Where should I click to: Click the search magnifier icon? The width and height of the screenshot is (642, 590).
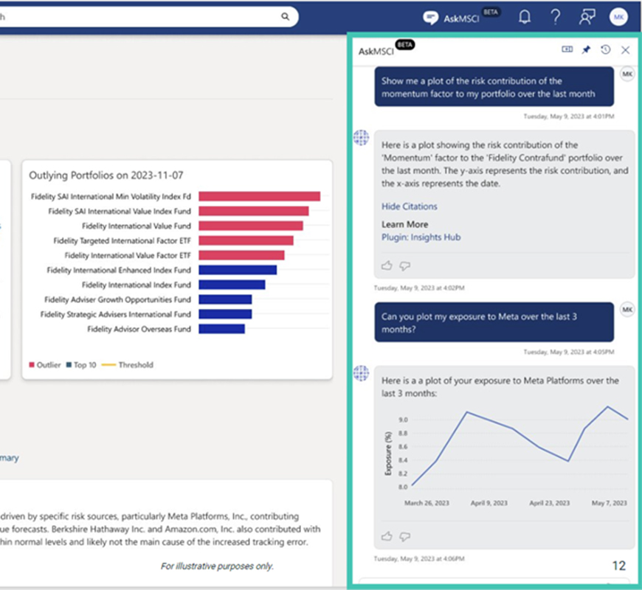click(286, 17)
